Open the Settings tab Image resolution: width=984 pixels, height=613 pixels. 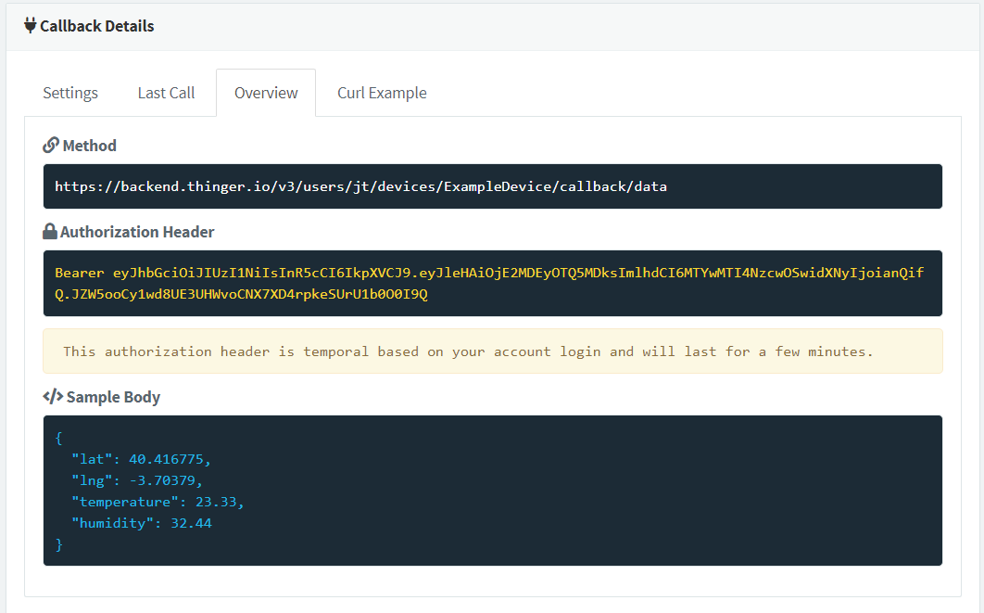pos(70,93)
